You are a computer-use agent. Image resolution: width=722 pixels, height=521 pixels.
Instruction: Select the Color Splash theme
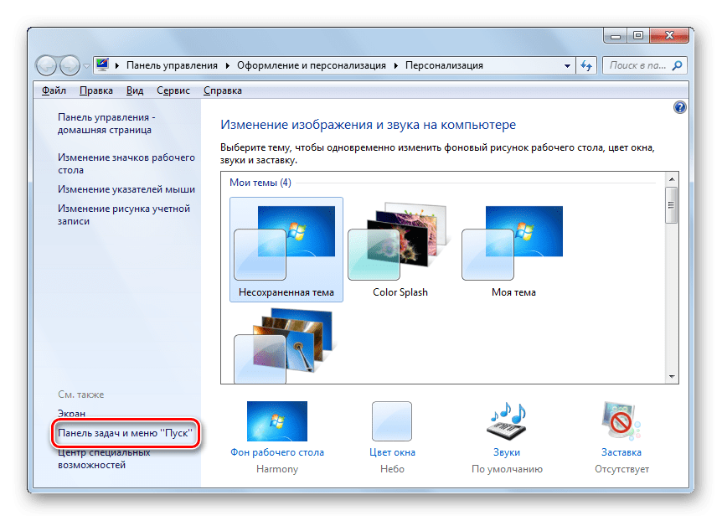point(400,242)
